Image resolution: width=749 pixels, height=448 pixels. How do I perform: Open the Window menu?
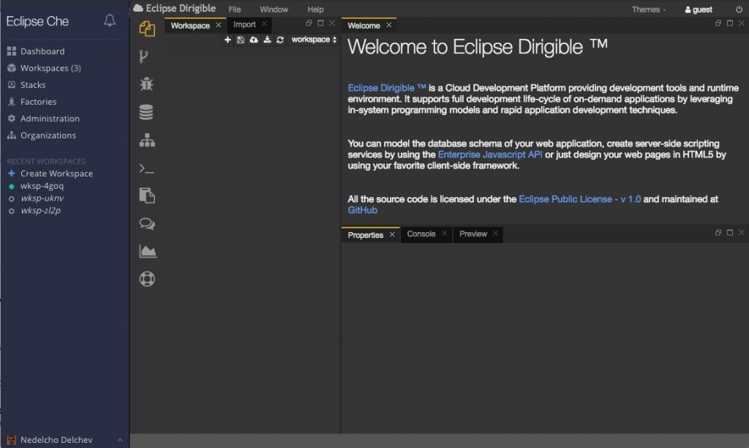(x=274, y=10)
